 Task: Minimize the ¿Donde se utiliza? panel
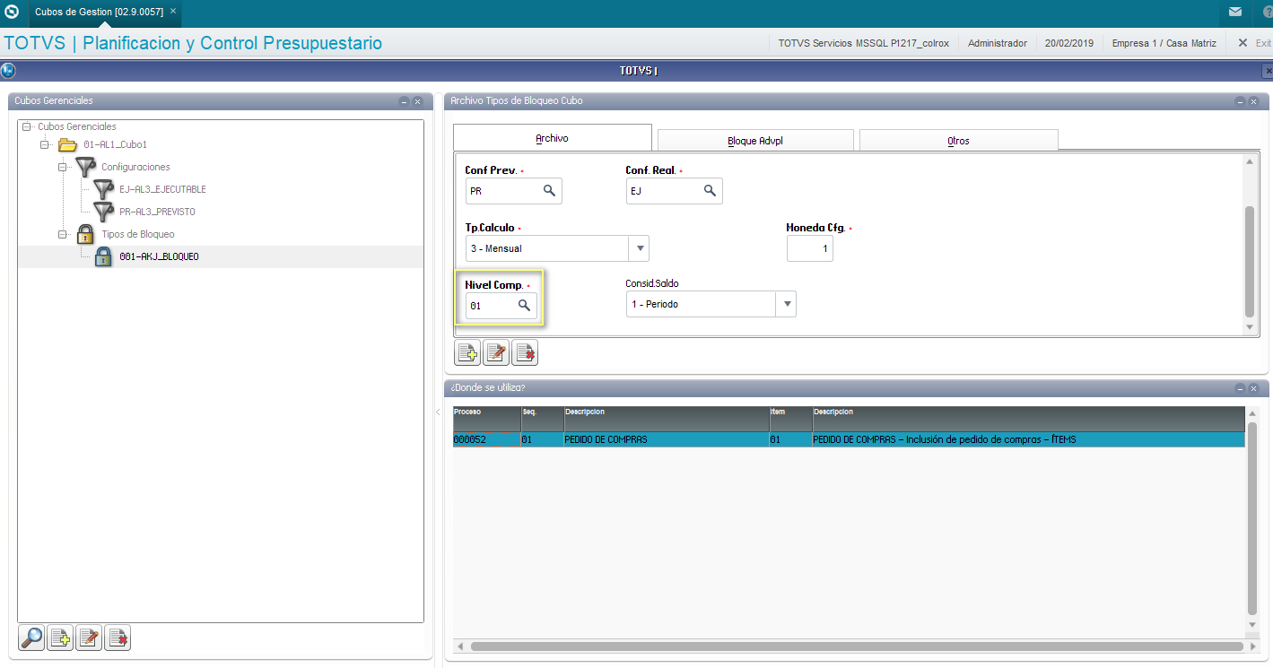(x=1240, y=388)
